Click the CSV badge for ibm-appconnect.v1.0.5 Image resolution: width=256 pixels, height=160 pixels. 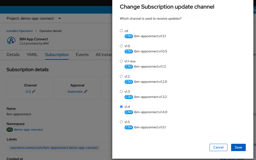point(129,51)
